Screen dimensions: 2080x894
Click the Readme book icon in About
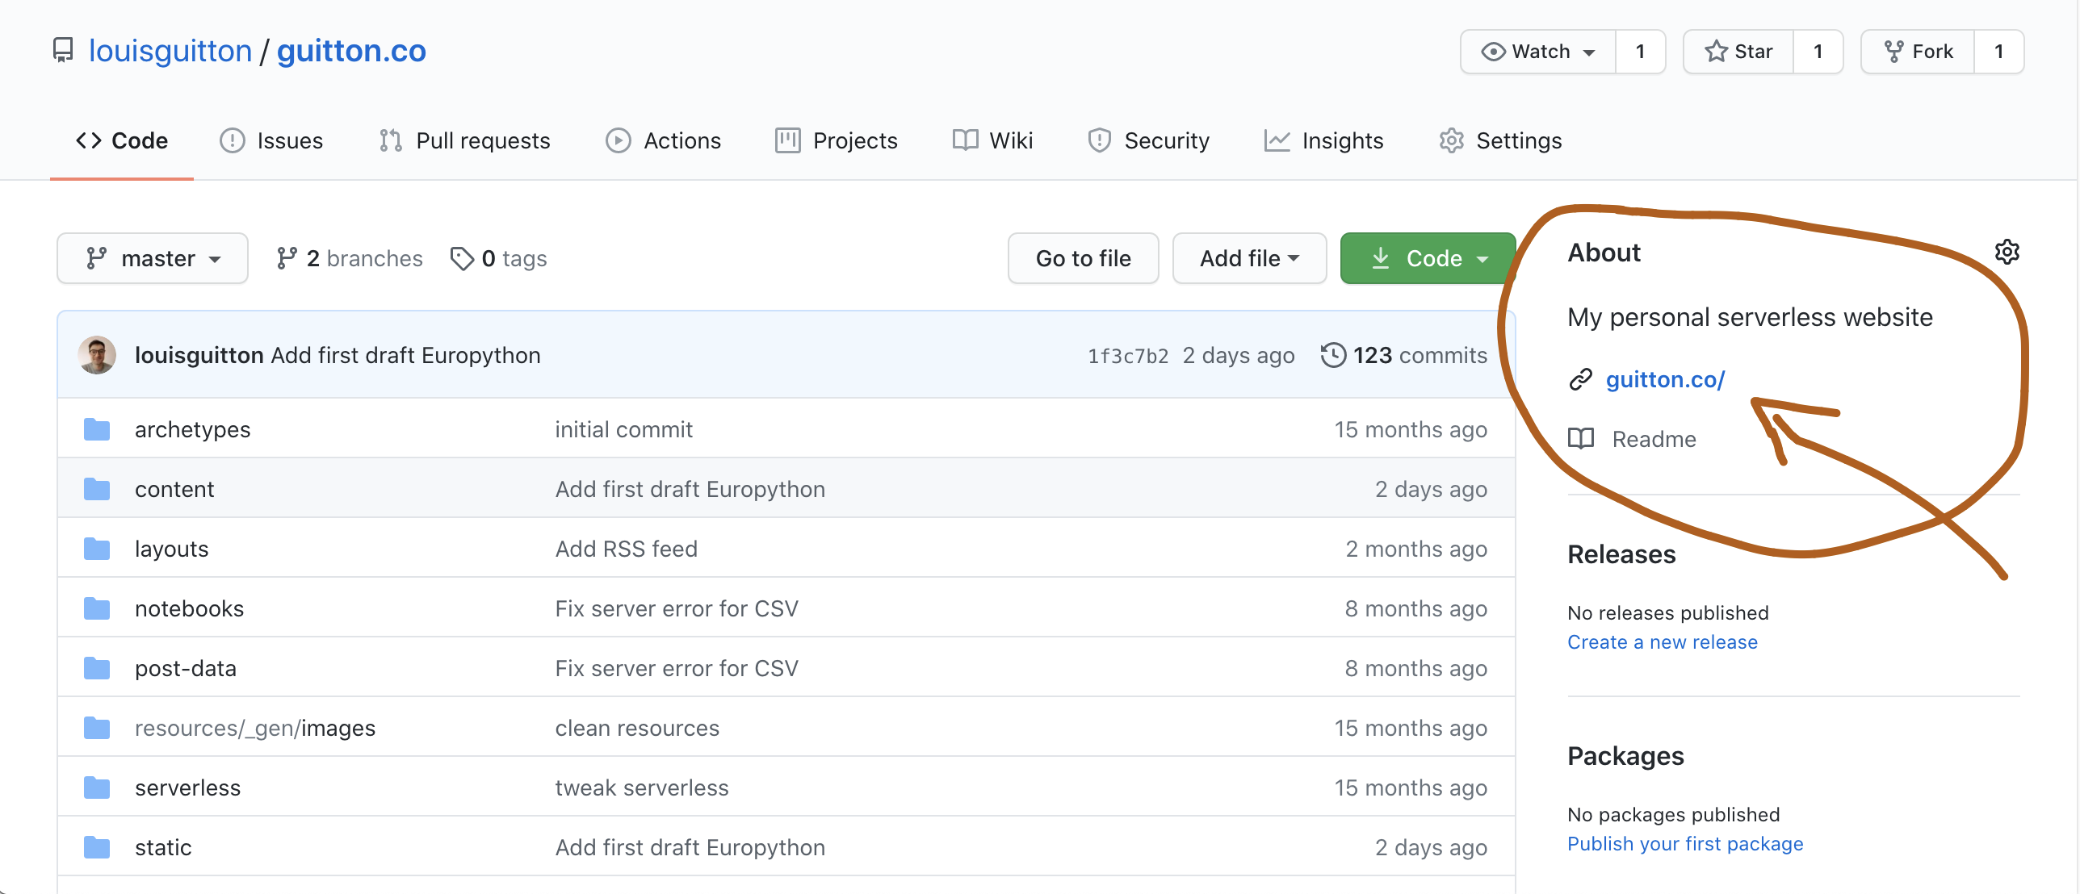point(1581,439)
